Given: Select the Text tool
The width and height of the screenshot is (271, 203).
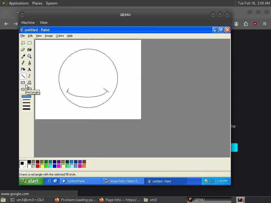Looking at the screenshot, I should [30, 70].
